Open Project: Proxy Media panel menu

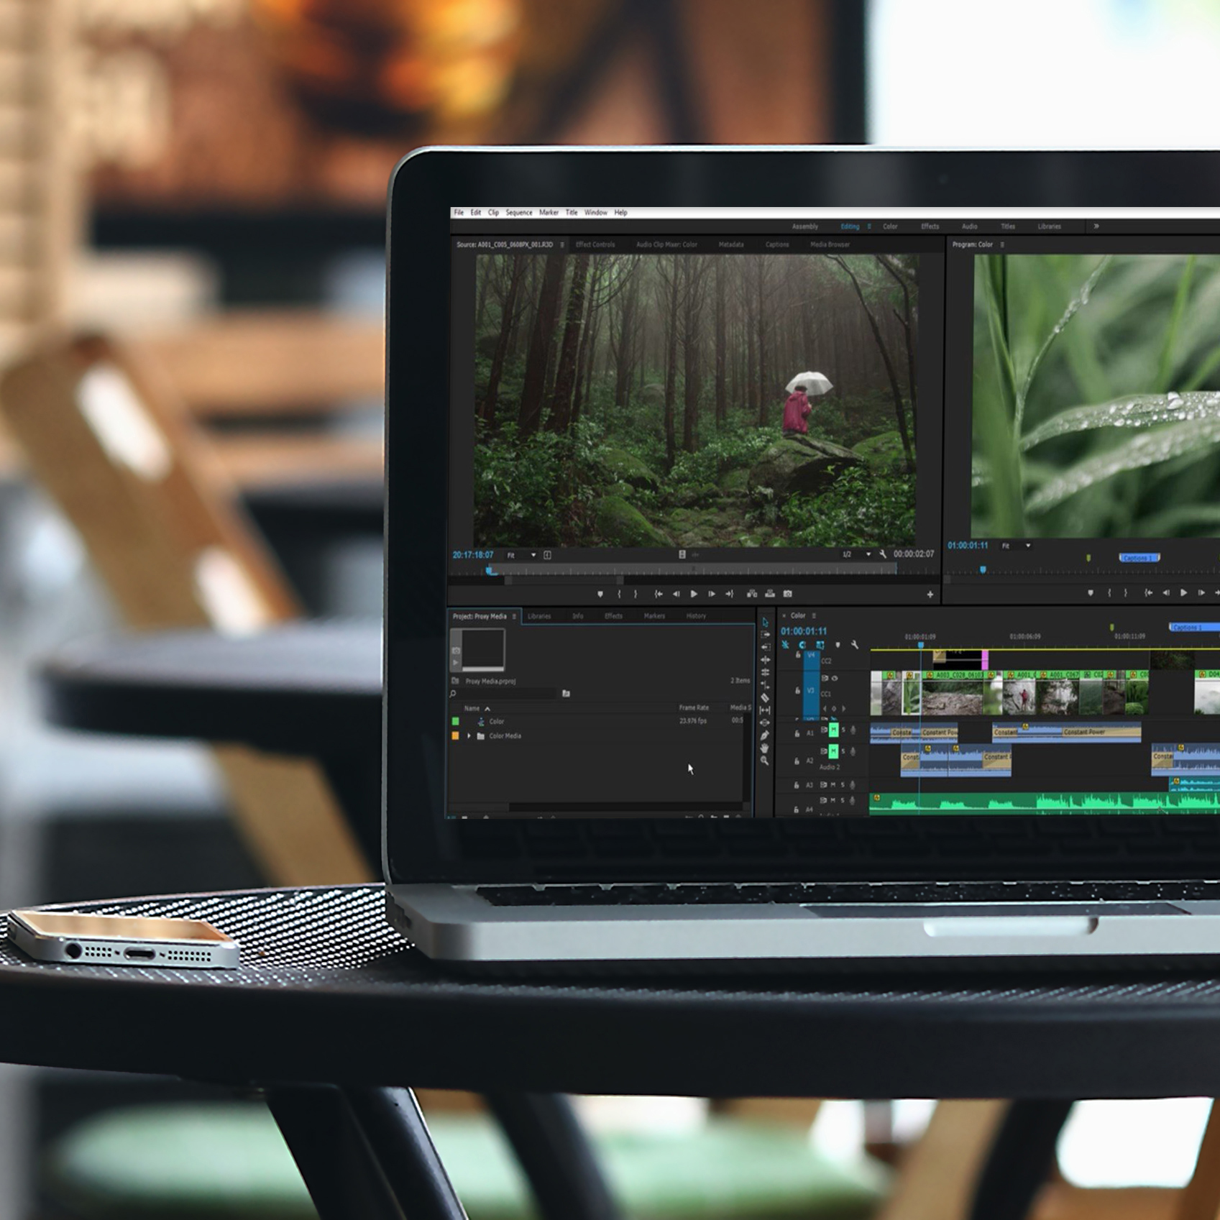[x=514, y=617]
